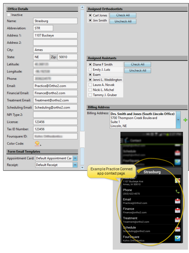
Task: Click the Treatment Email input field
Action: coord(55,100)
